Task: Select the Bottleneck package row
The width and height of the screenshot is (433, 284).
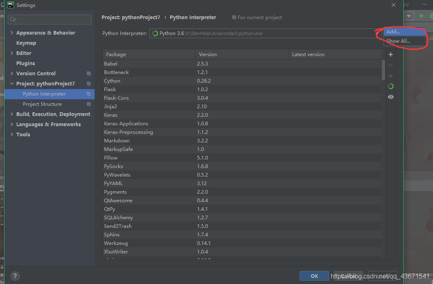Action: (x=242, y=72)
